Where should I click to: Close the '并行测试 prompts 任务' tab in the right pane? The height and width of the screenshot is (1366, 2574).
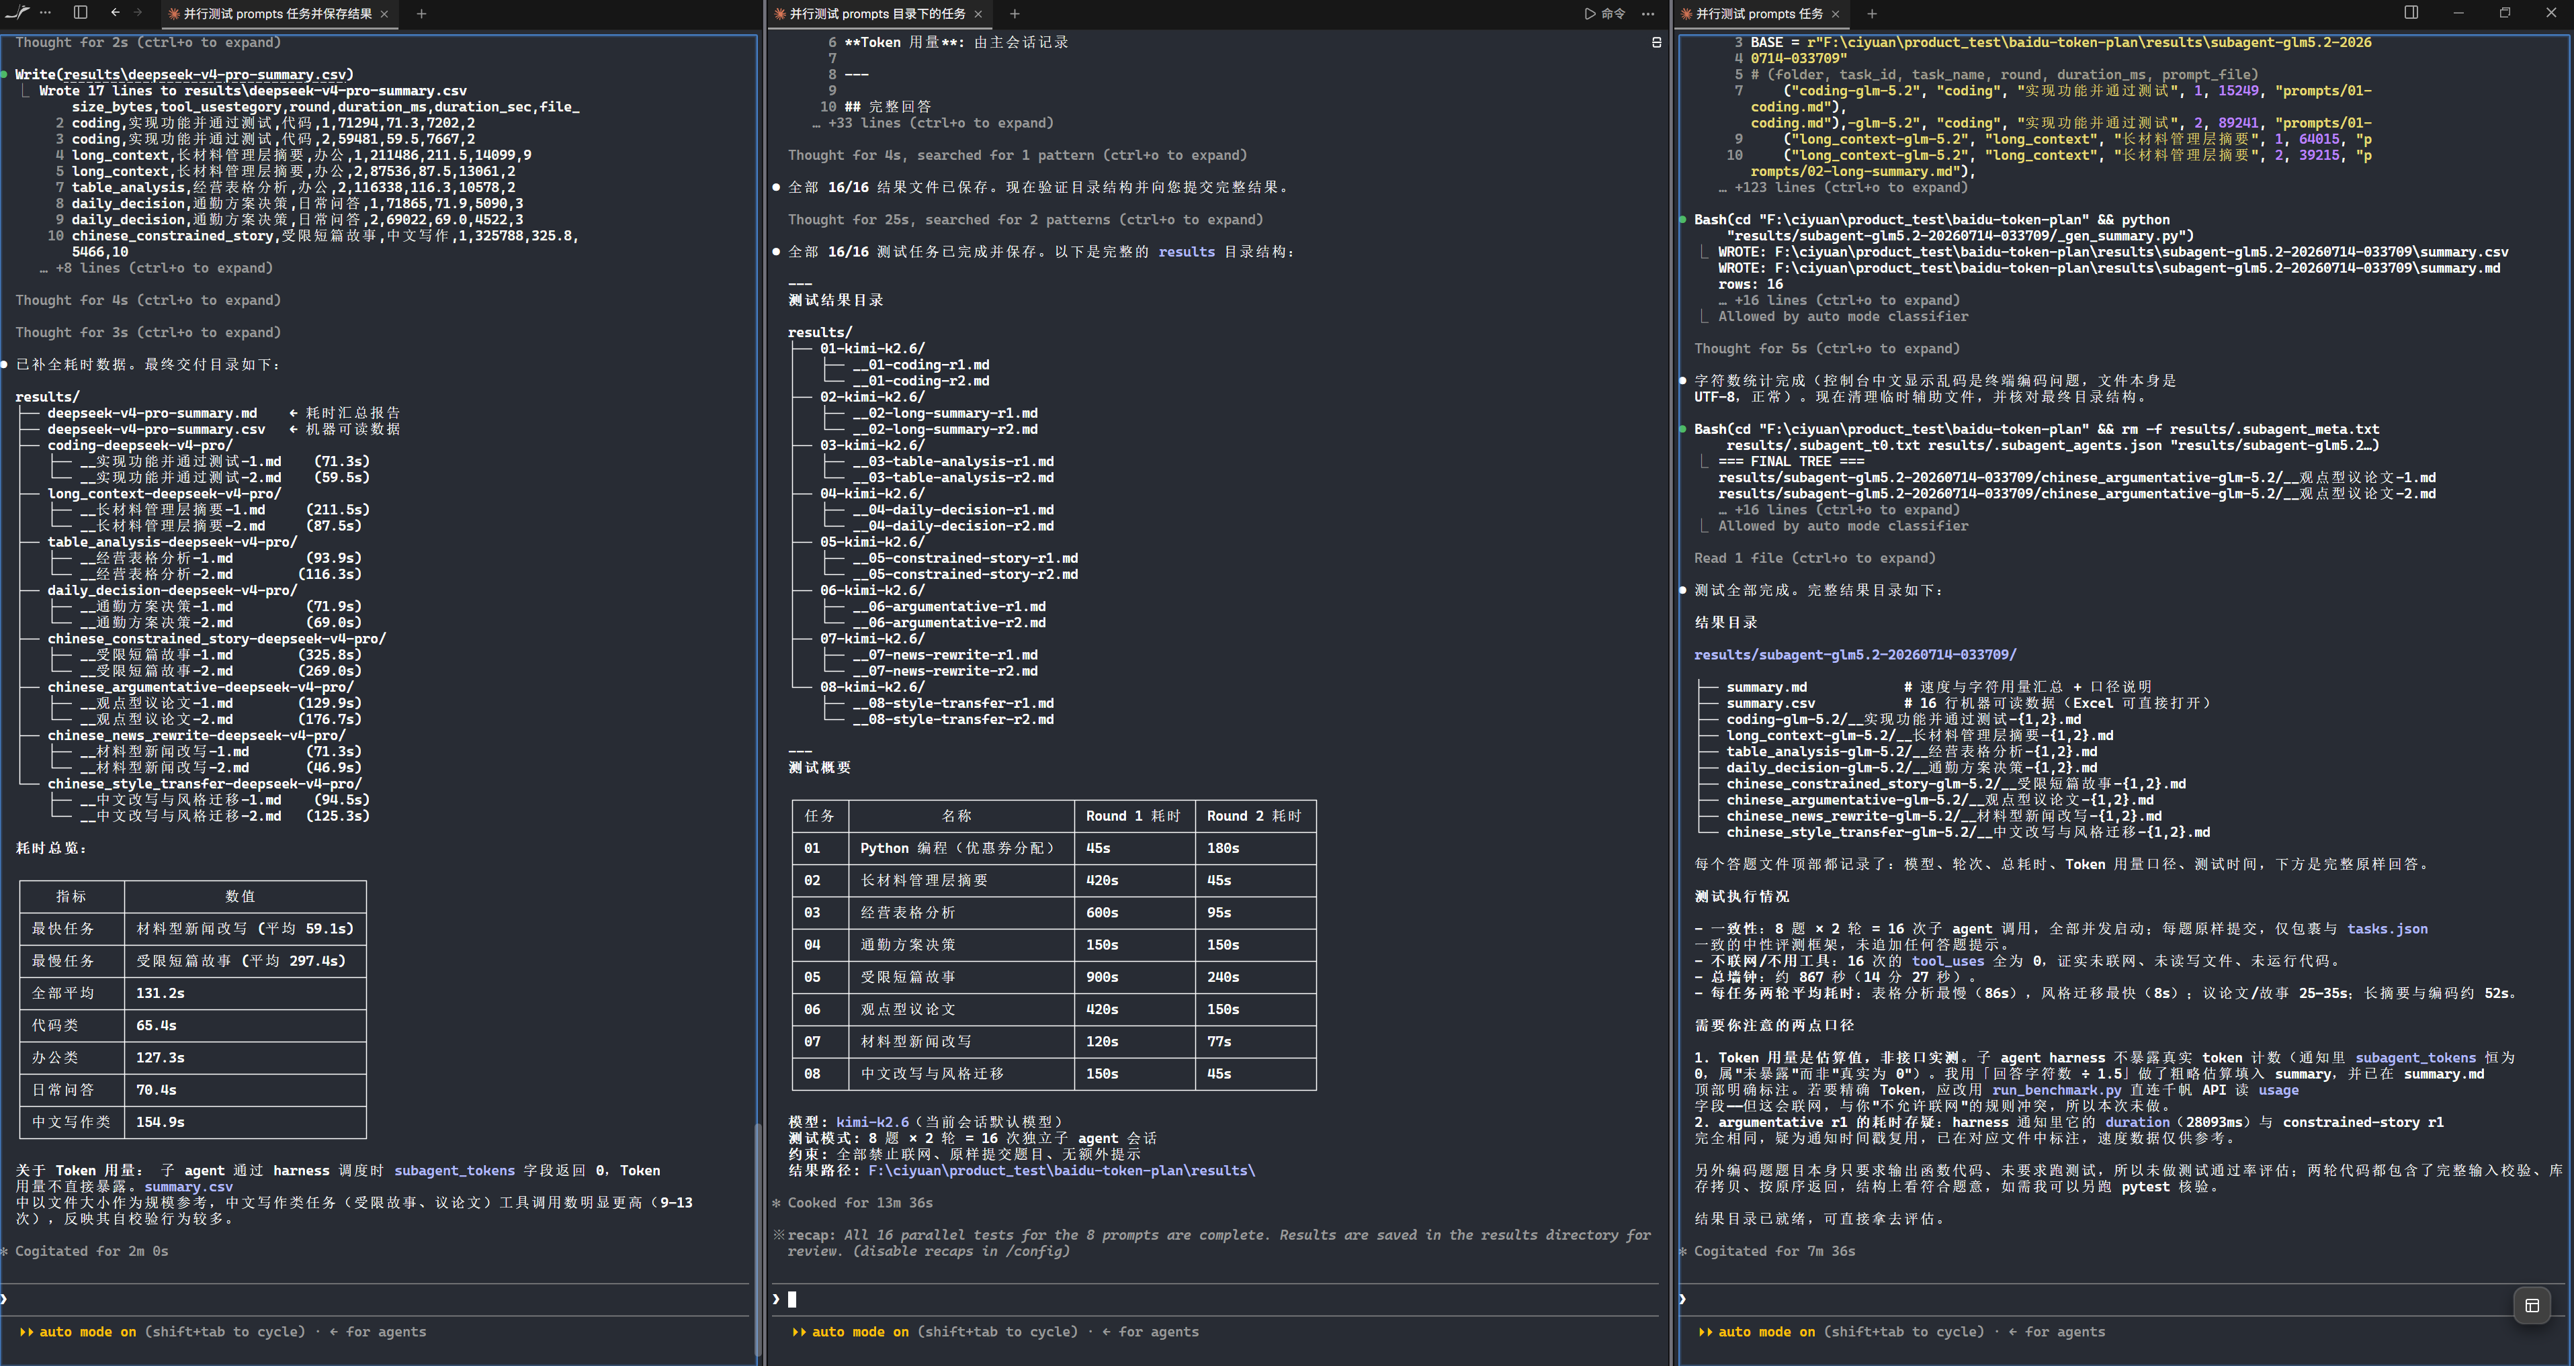point(1836,14)
